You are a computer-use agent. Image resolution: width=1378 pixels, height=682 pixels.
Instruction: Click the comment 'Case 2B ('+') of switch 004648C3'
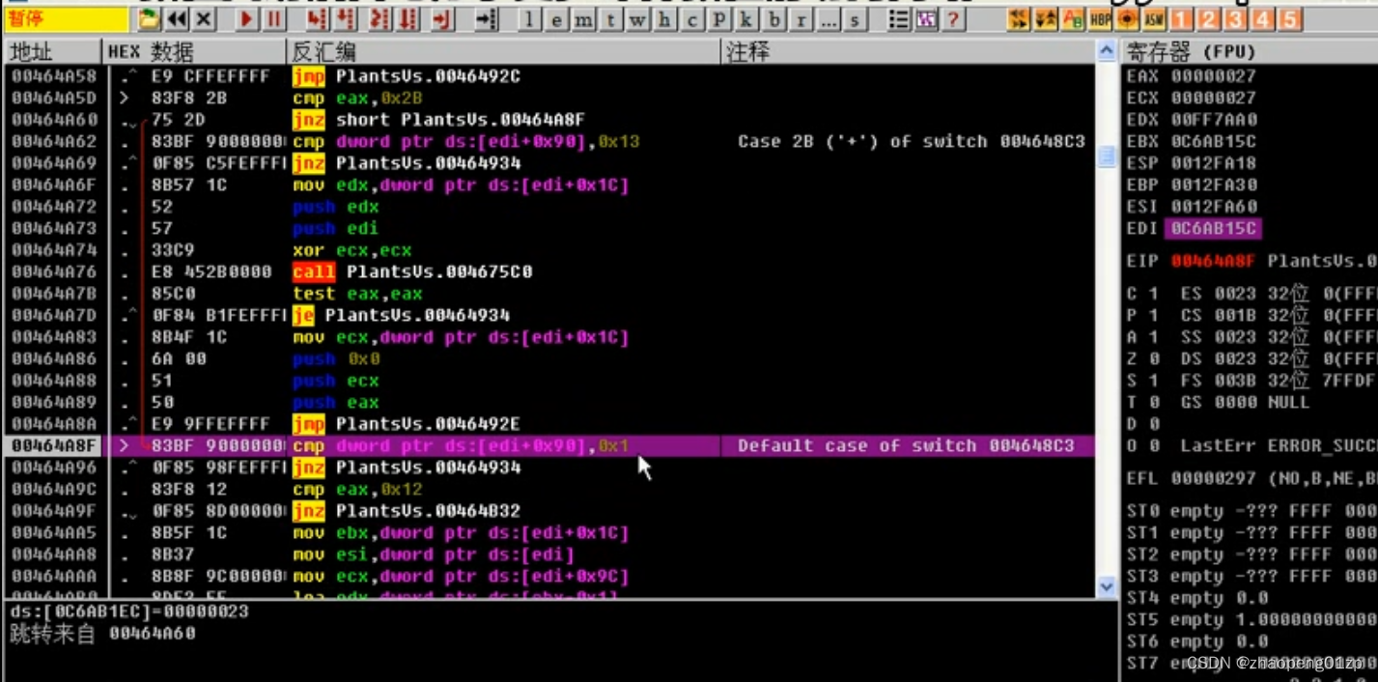(911, 141)
